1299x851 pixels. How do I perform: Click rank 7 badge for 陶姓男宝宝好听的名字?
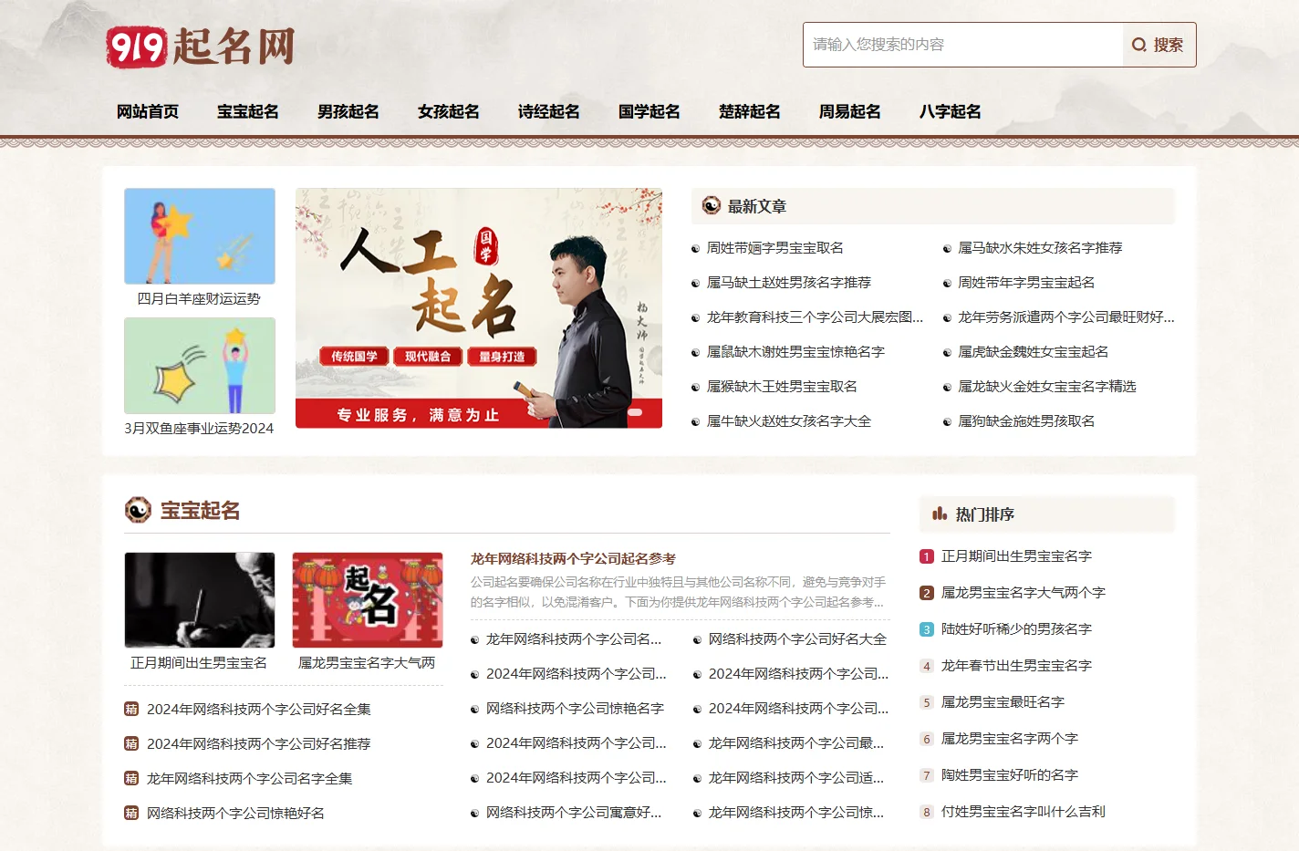[927, 775]
